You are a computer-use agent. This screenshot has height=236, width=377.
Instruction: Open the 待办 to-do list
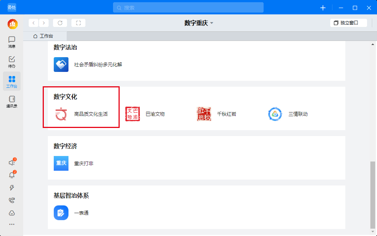pyautogui.click(x=11, y=62)
